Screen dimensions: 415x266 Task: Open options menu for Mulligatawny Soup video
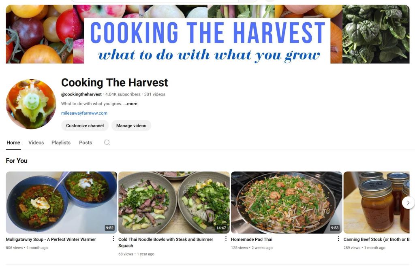pos(113,239)
